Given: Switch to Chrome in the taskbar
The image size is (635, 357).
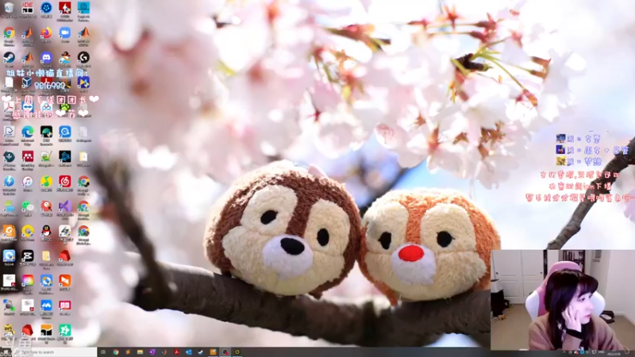Looking at the screenshot, I should (116, 352).
